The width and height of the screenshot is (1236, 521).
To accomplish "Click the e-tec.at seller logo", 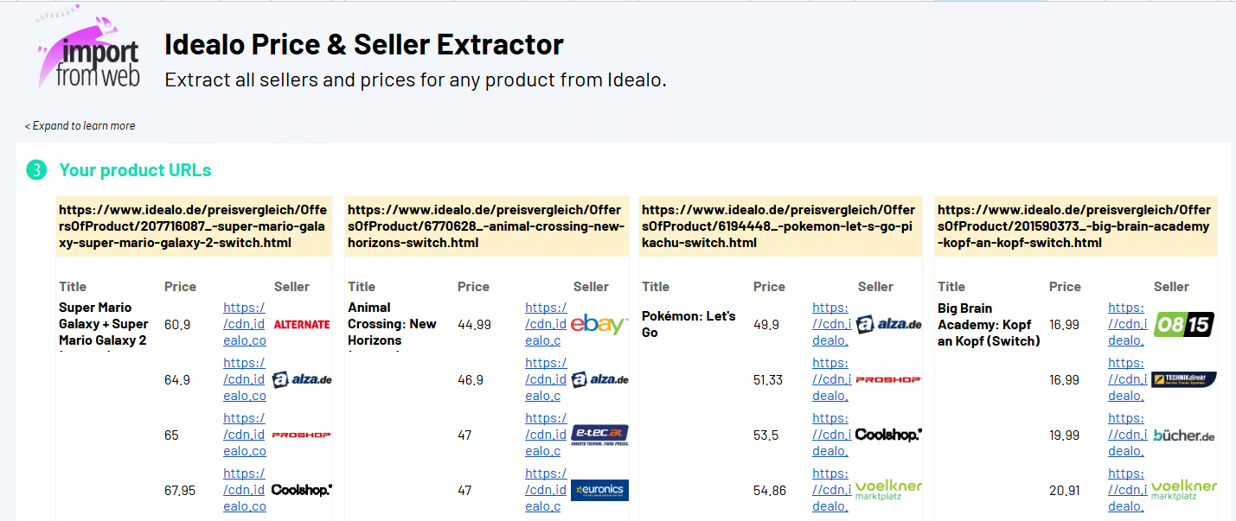I will 599,435.
